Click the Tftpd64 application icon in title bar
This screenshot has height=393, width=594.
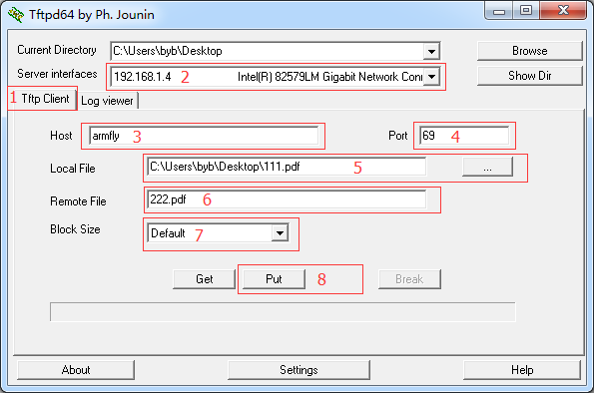[16, 15]
